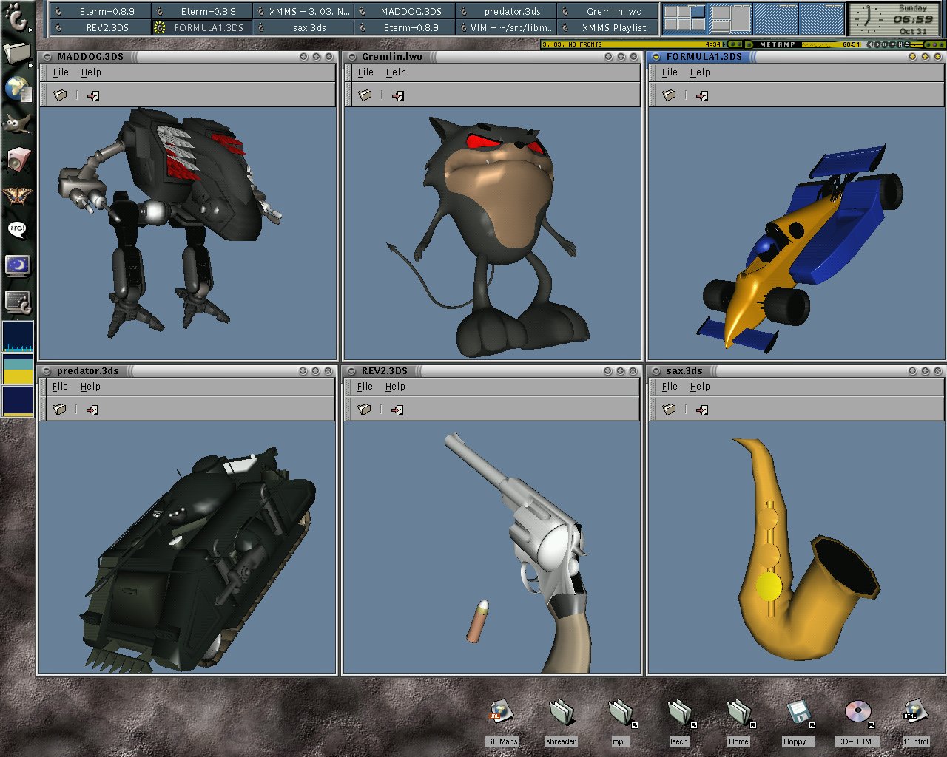Open the folder drawer in the side panel

pos(17,53)
